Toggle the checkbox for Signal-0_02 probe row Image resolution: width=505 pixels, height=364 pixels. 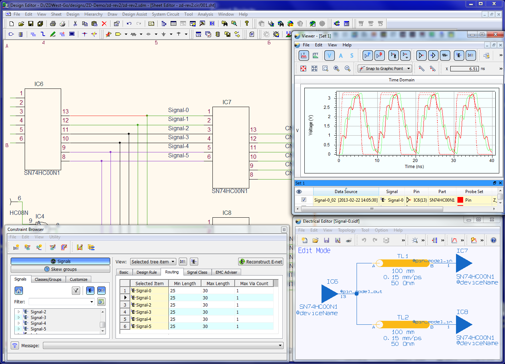pyautogui.click(x=303, y=200)
